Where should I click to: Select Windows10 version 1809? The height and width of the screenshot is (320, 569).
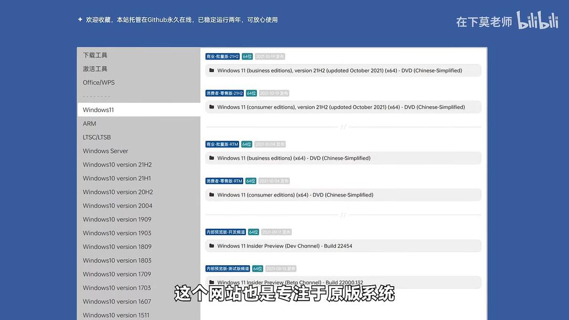tap(138, 247)
